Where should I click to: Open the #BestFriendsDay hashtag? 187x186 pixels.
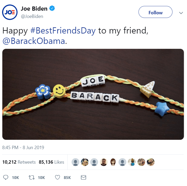pos(63,31)
